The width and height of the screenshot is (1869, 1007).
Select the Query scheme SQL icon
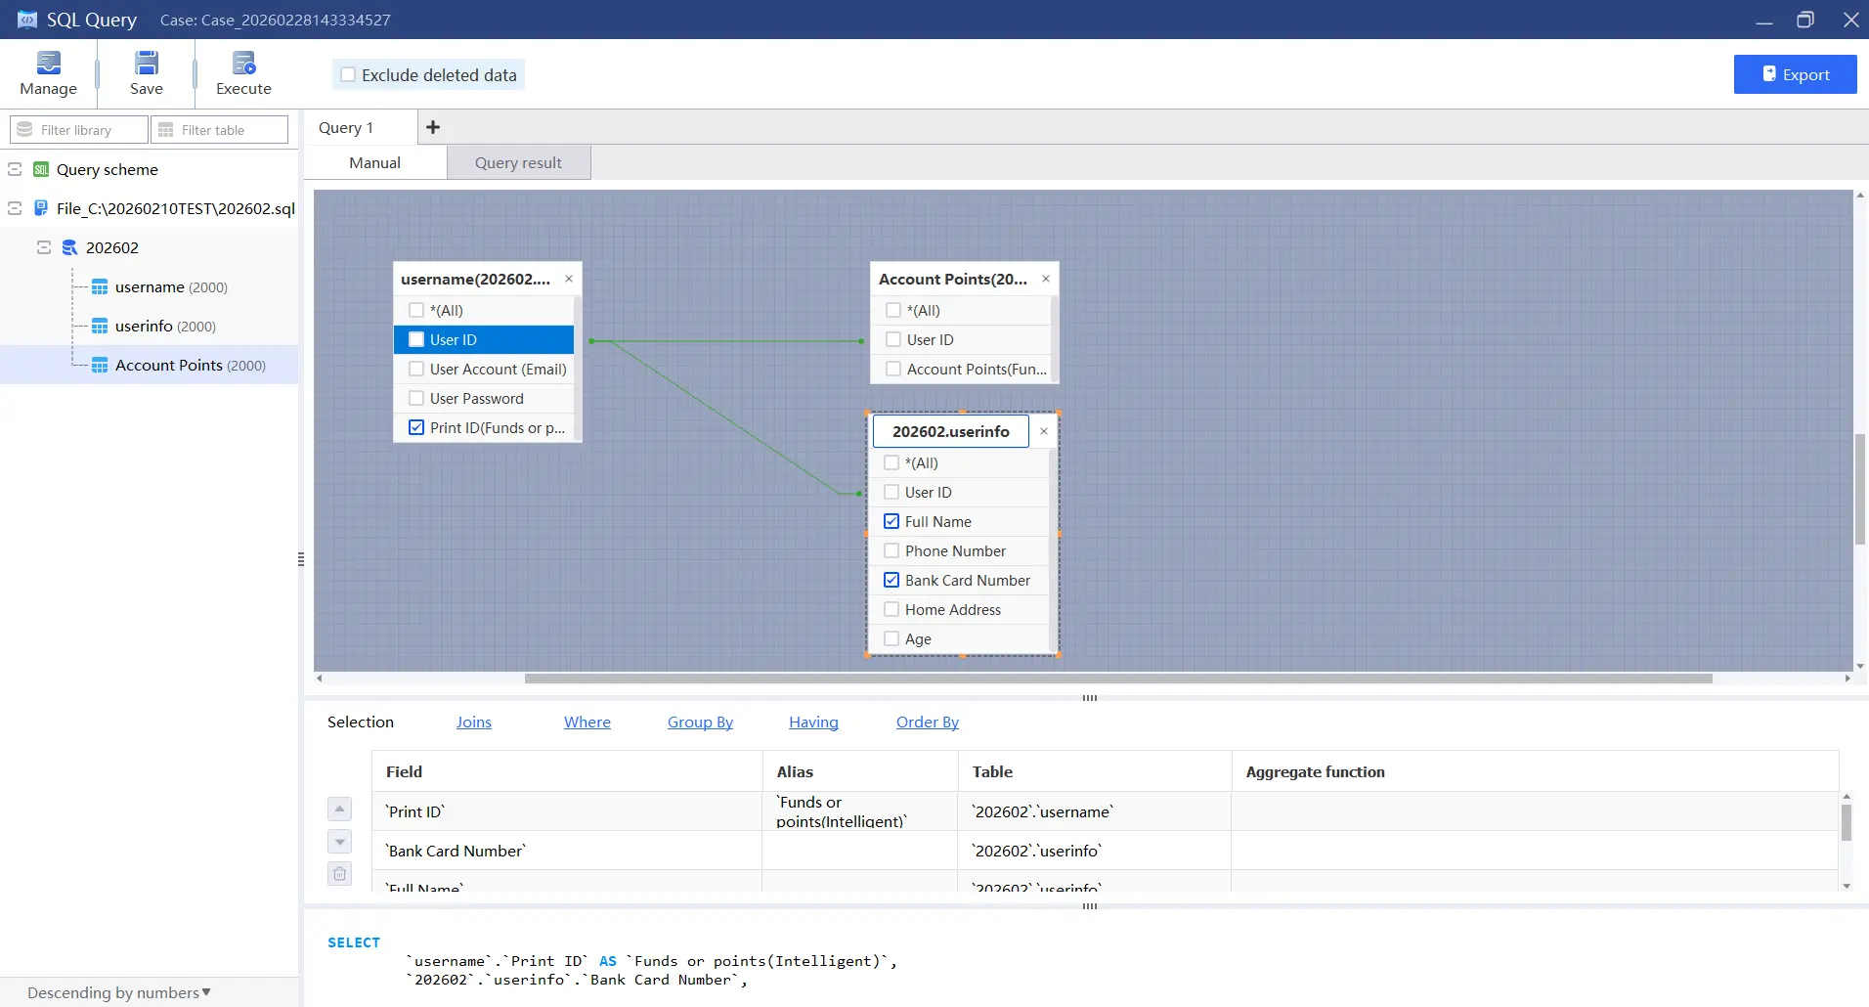click(x=40, y=169)
